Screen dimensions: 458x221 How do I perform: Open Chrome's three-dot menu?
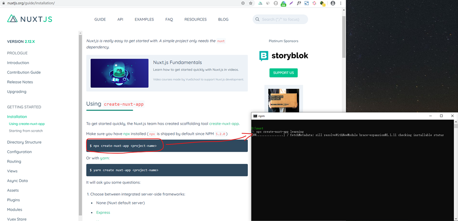(340, 3)
